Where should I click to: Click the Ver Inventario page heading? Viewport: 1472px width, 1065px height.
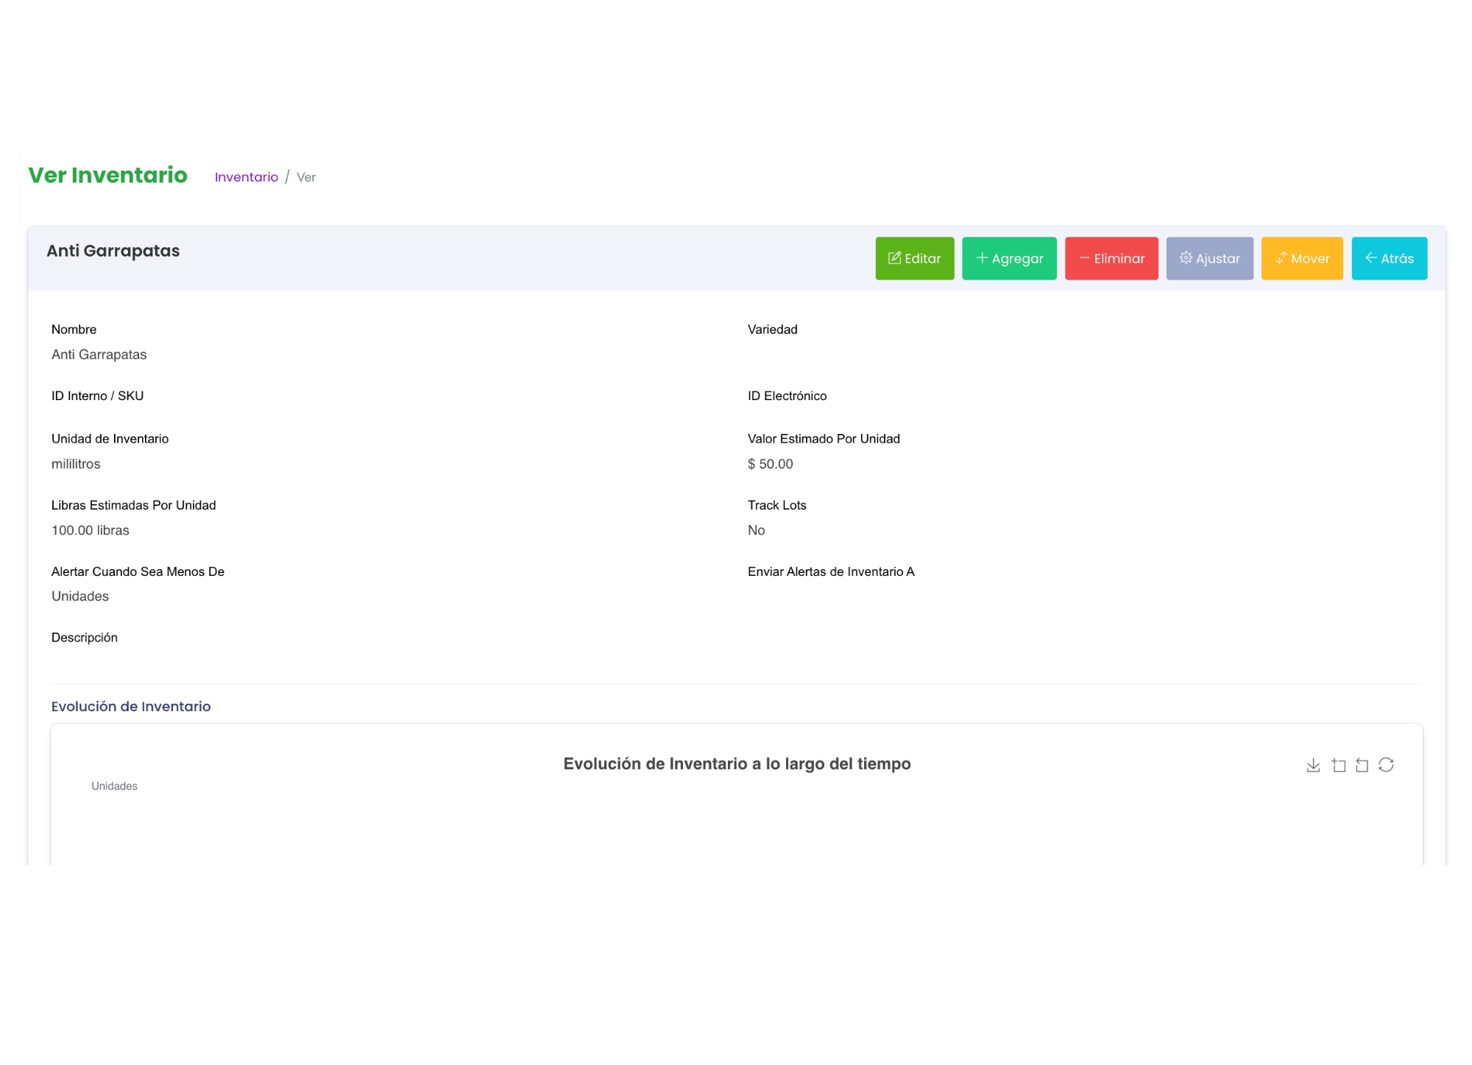107,175
